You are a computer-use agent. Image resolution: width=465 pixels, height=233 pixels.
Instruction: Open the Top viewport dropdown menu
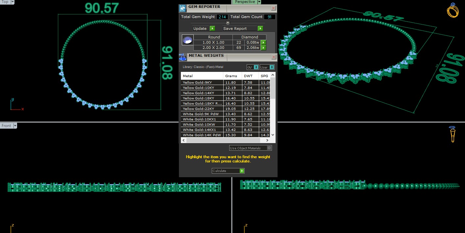12,2
